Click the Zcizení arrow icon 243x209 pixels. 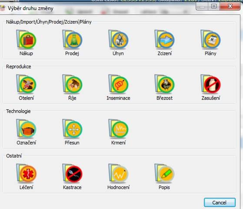click(x=164, y=40)
